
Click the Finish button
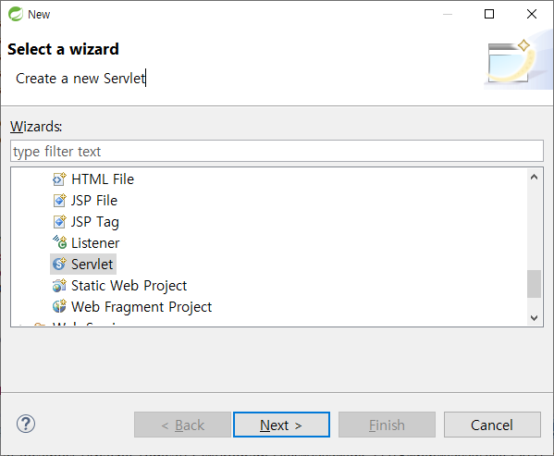(387, 425)
